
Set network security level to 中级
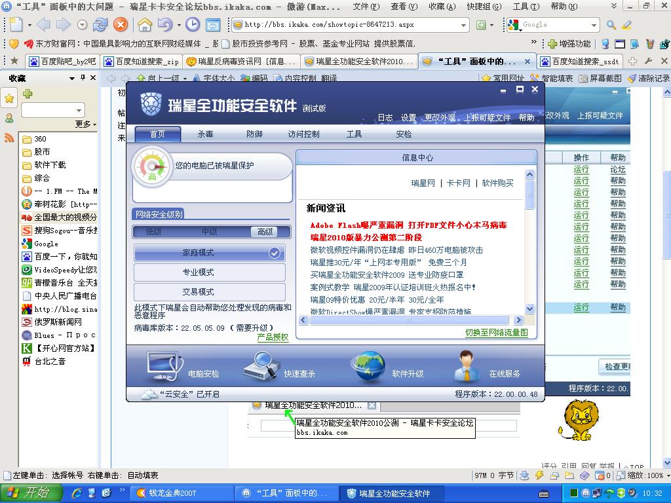click(210, 232)
